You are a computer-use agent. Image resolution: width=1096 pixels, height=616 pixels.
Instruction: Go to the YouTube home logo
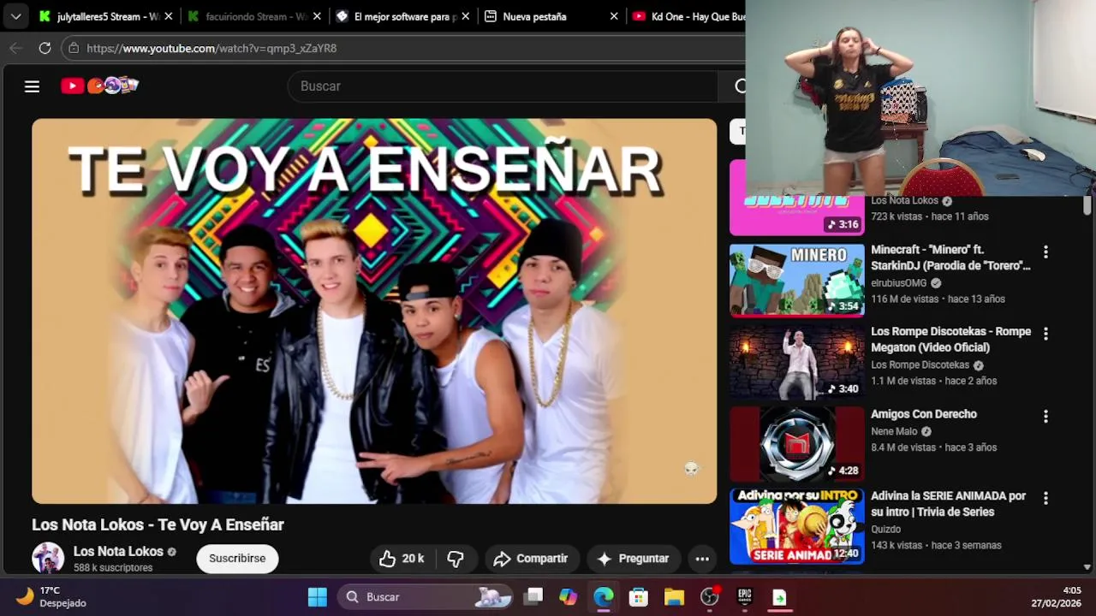pyautogui.click(x=99, y=86)
